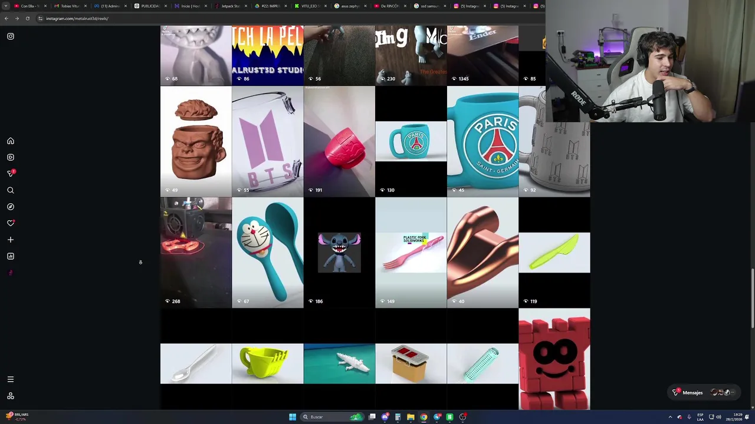
Task: Open Explore compass icon in sidebar
Action: click(11, 207)
